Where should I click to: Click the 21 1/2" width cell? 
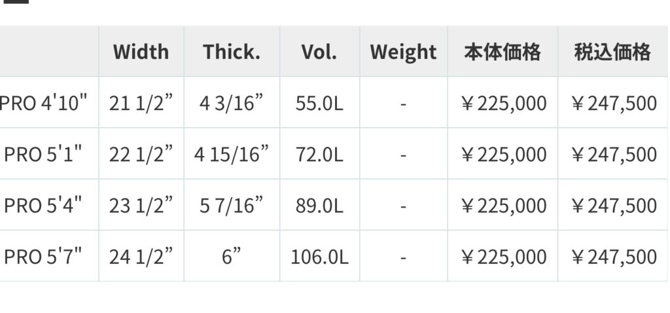click(141, 103)
